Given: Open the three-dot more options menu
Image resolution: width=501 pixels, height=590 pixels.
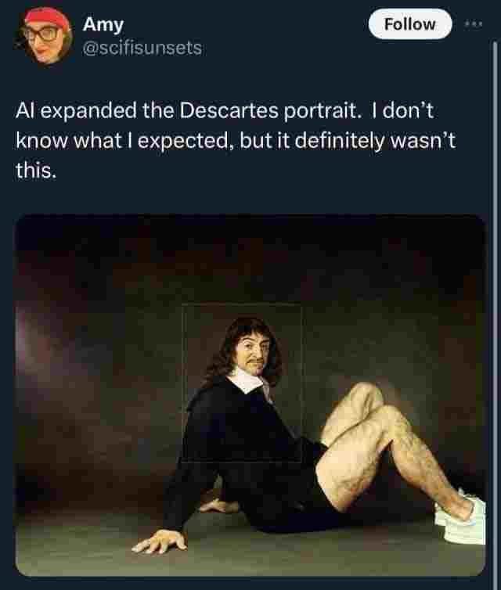Looking at the screenshot, I should click(473, 24).
